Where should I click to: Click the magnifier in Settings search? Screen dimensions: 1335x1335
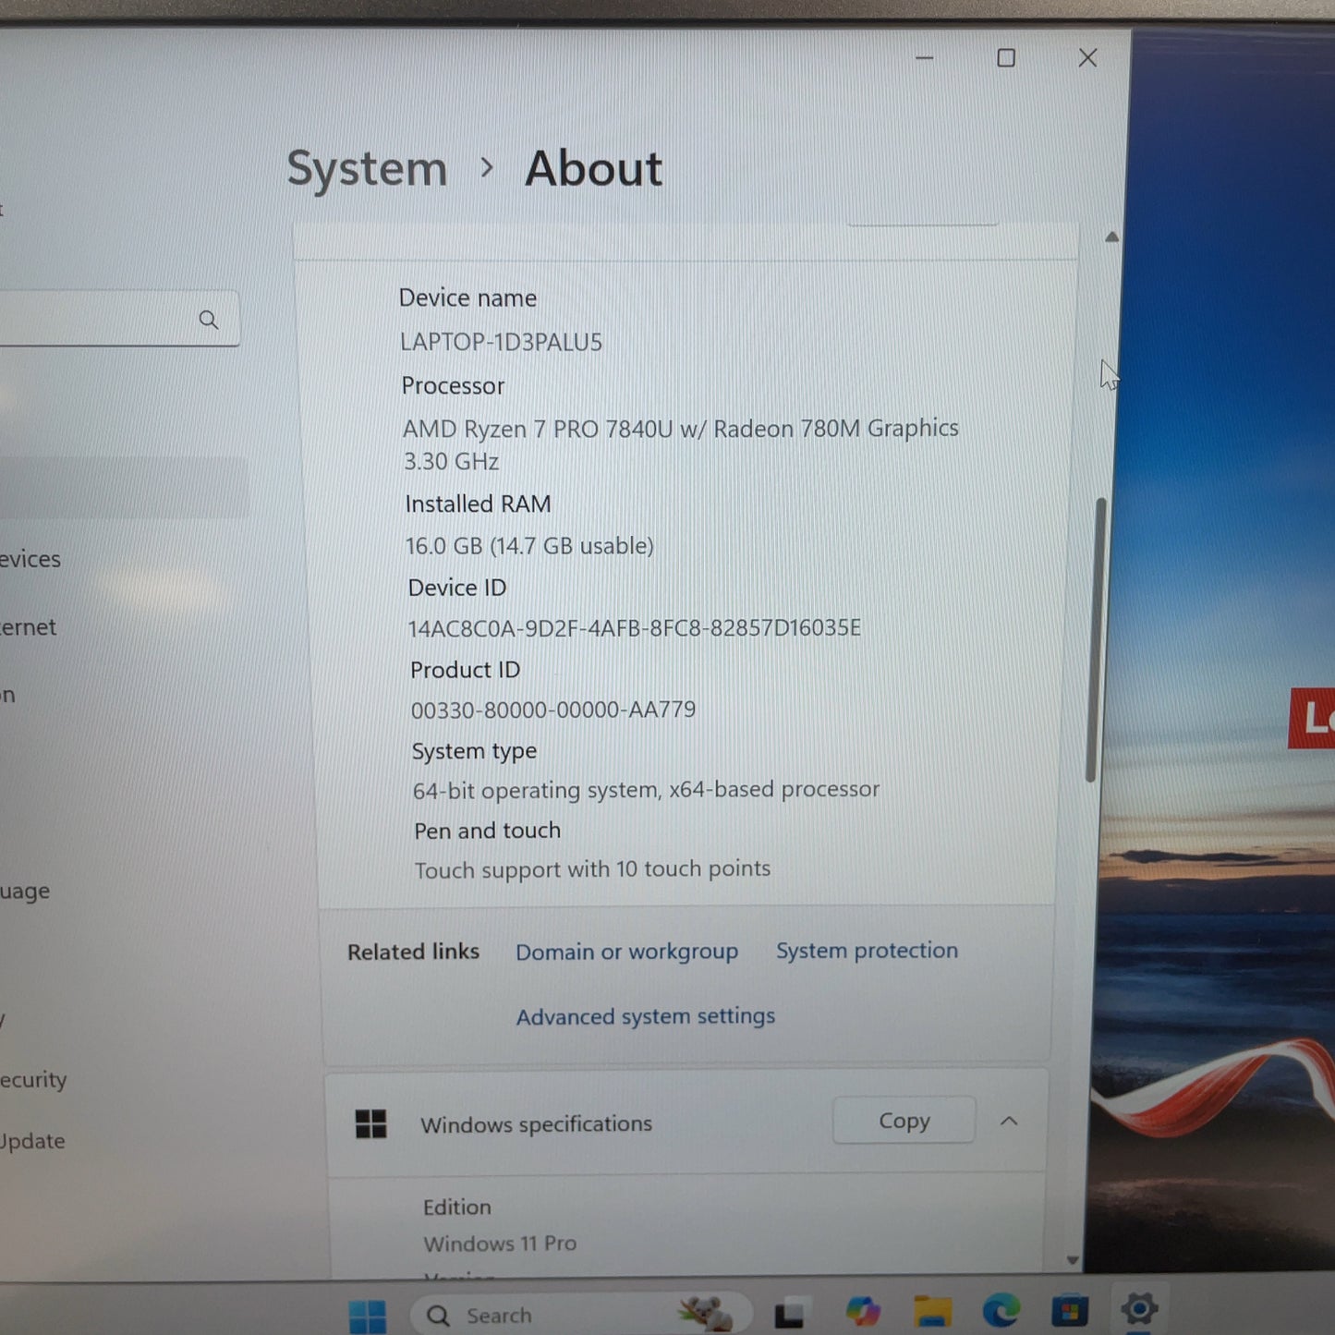click(209, 320)
